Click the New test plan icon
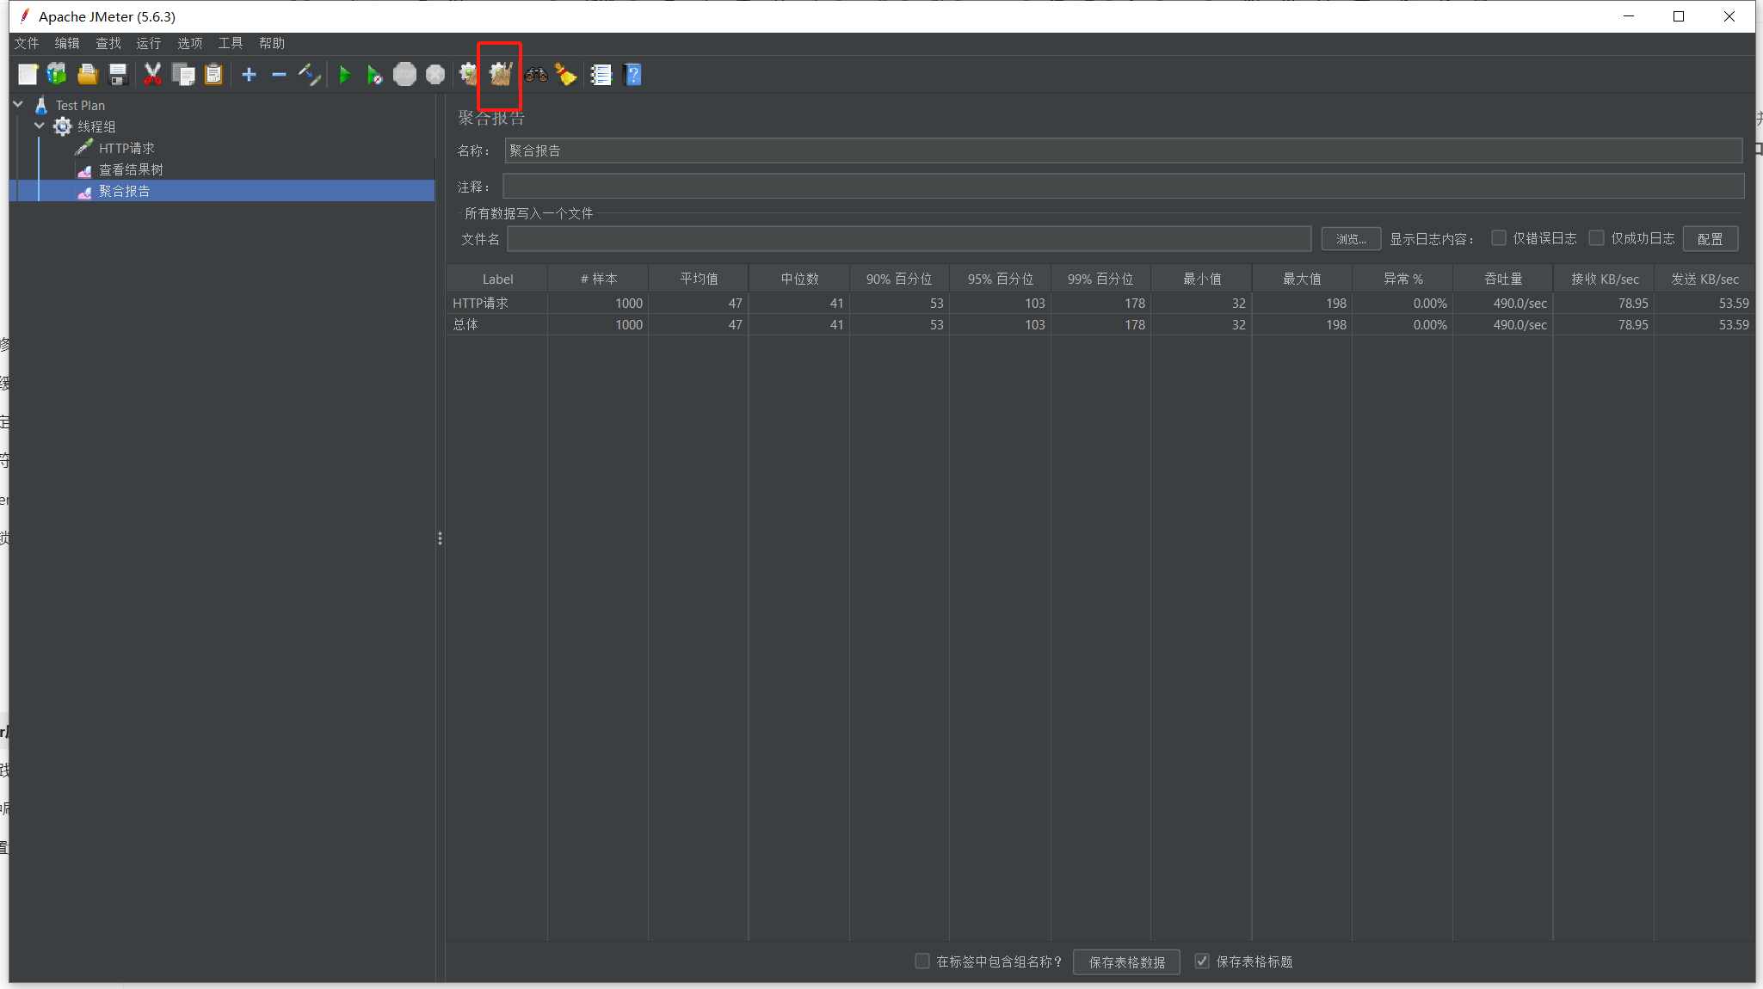 28,75
